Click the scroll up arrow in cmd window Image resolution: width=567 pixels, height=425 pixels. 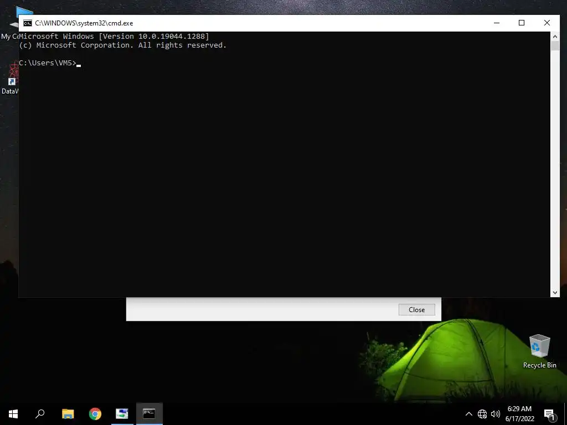(x=555, y=37)
